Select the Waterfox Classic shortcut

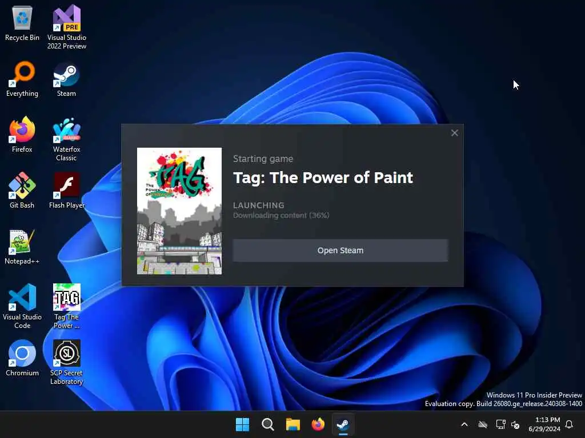coord(66,139)
